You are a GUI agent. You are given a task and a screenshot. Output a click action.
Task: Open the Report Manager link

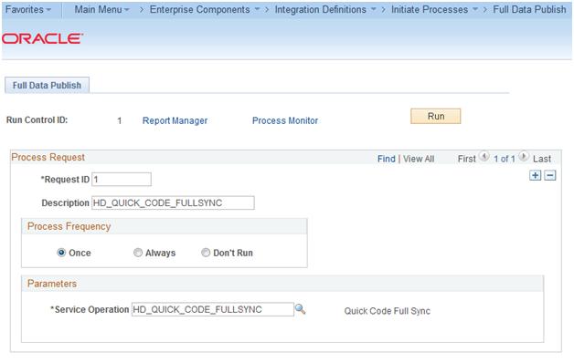175,121
